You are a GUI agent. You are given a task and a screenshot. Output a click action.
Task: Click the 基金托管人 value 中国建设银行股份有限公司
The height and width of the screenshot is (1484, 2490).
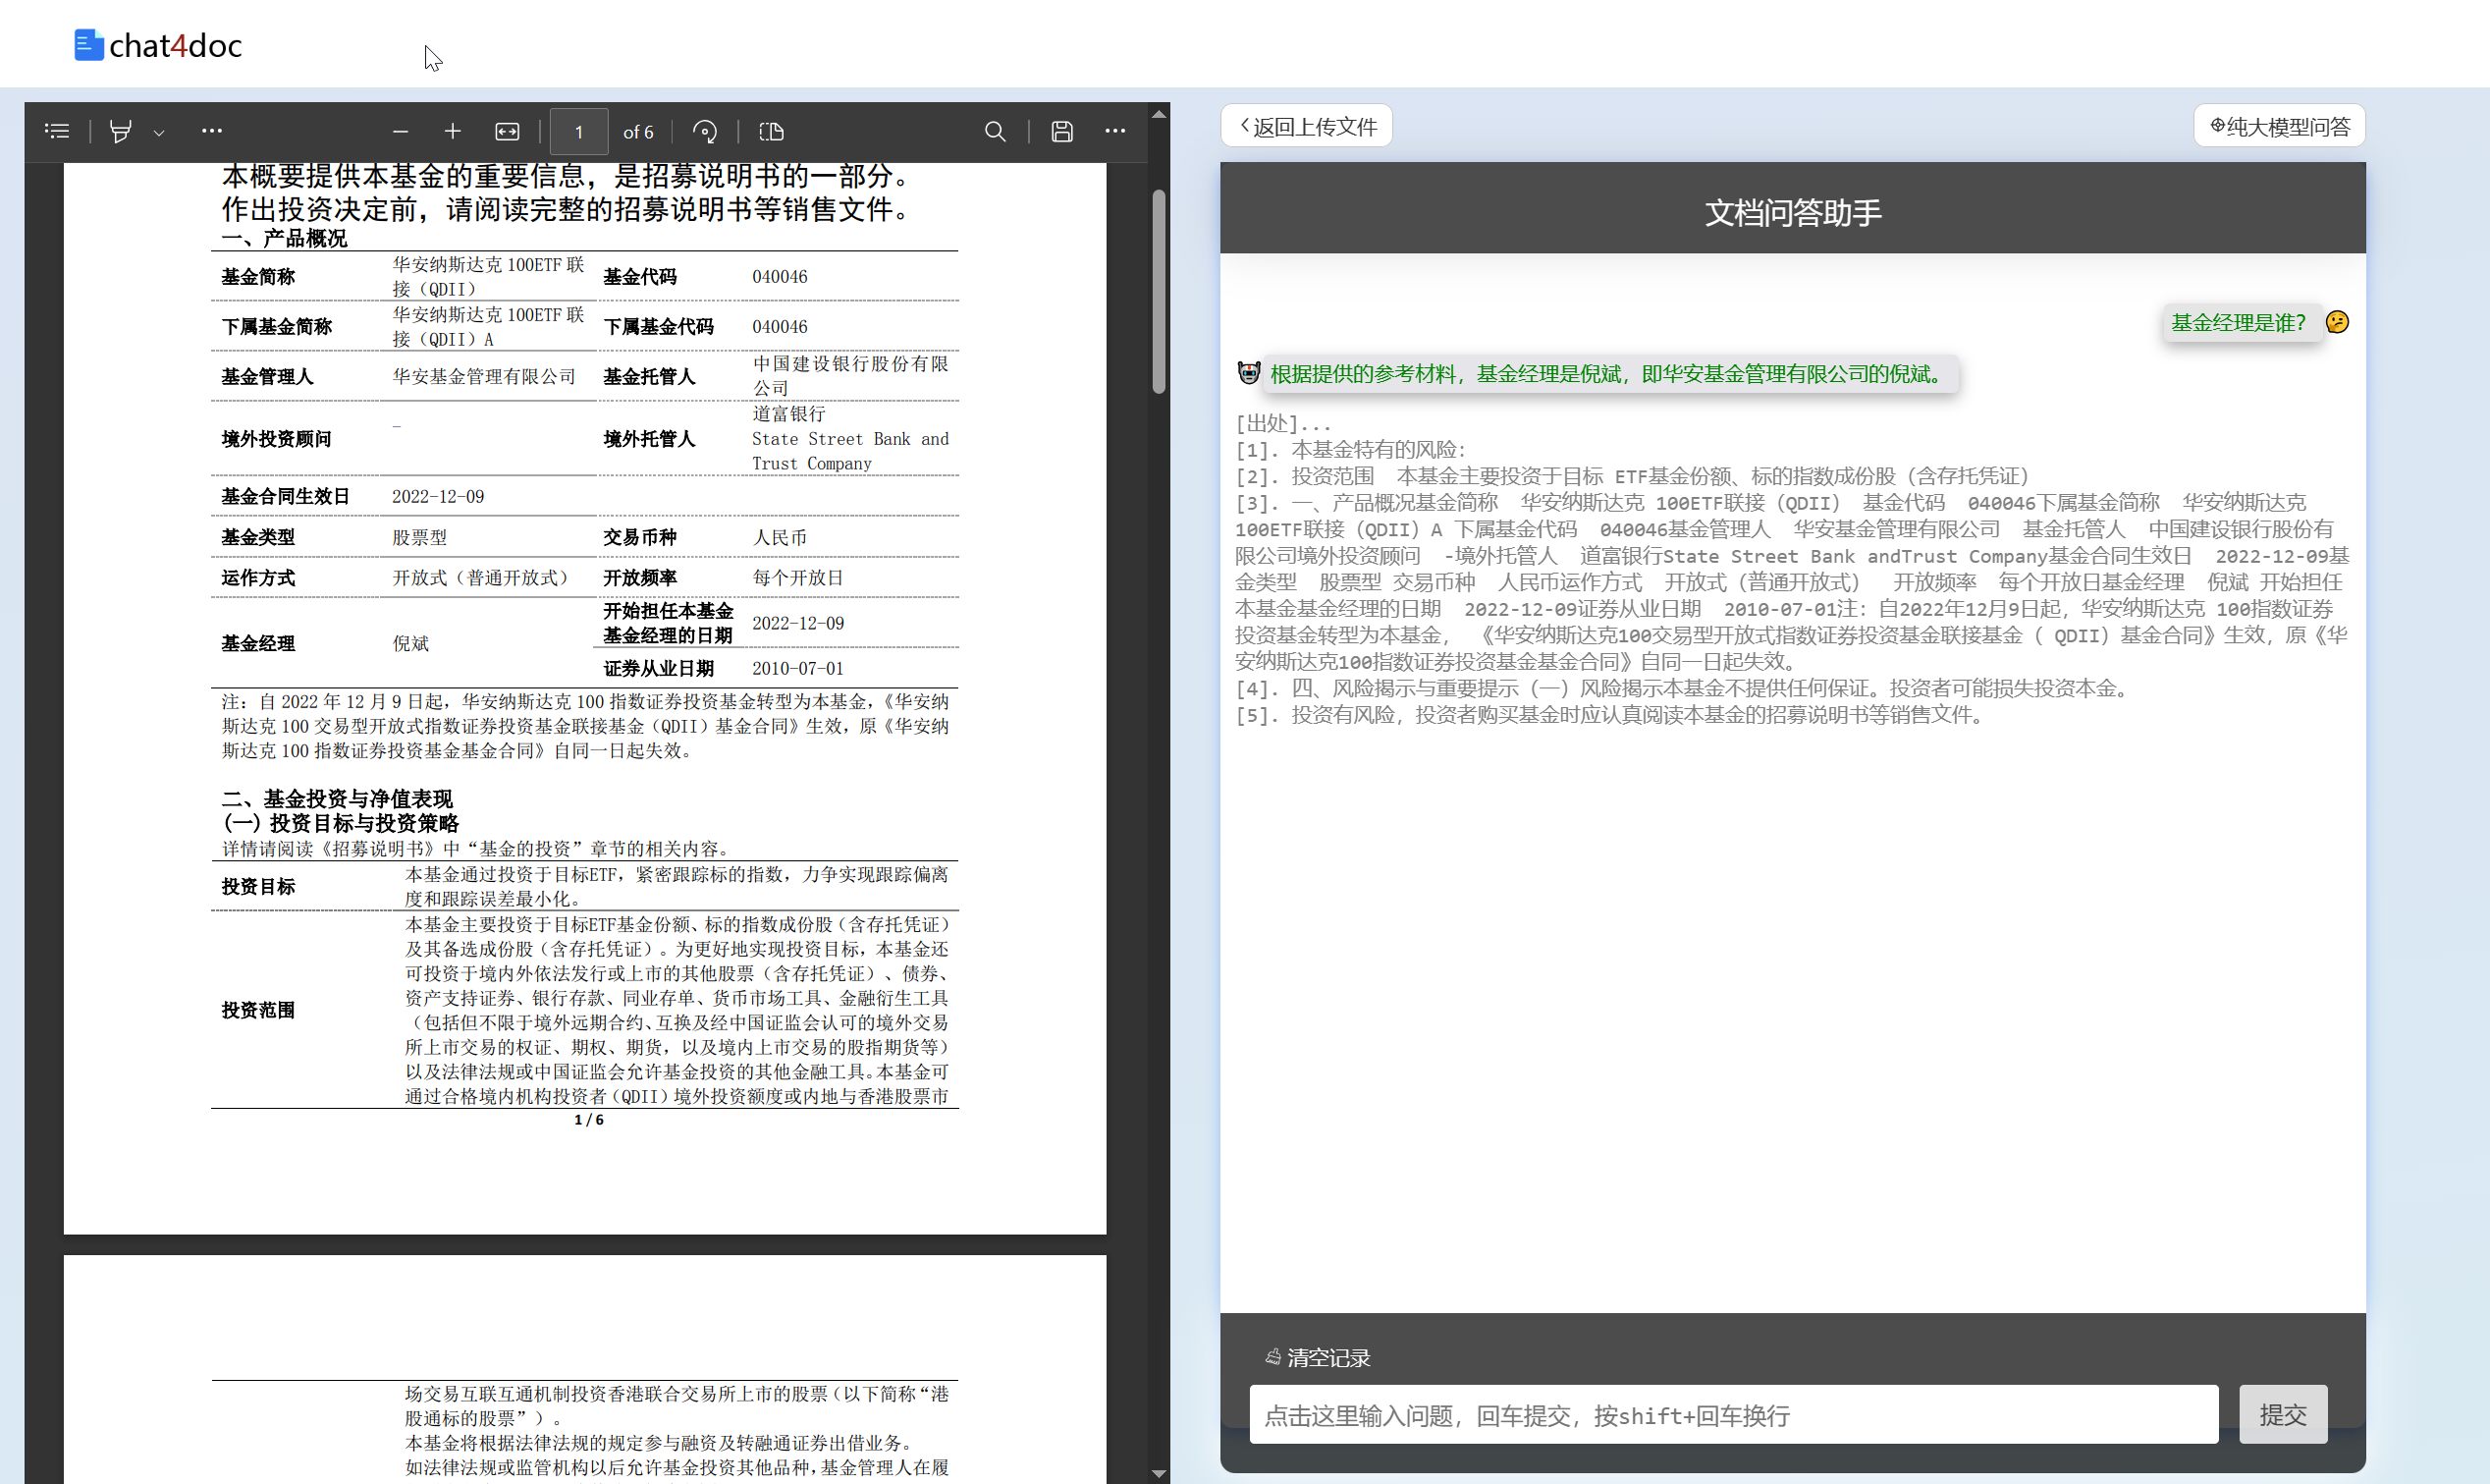850,376
